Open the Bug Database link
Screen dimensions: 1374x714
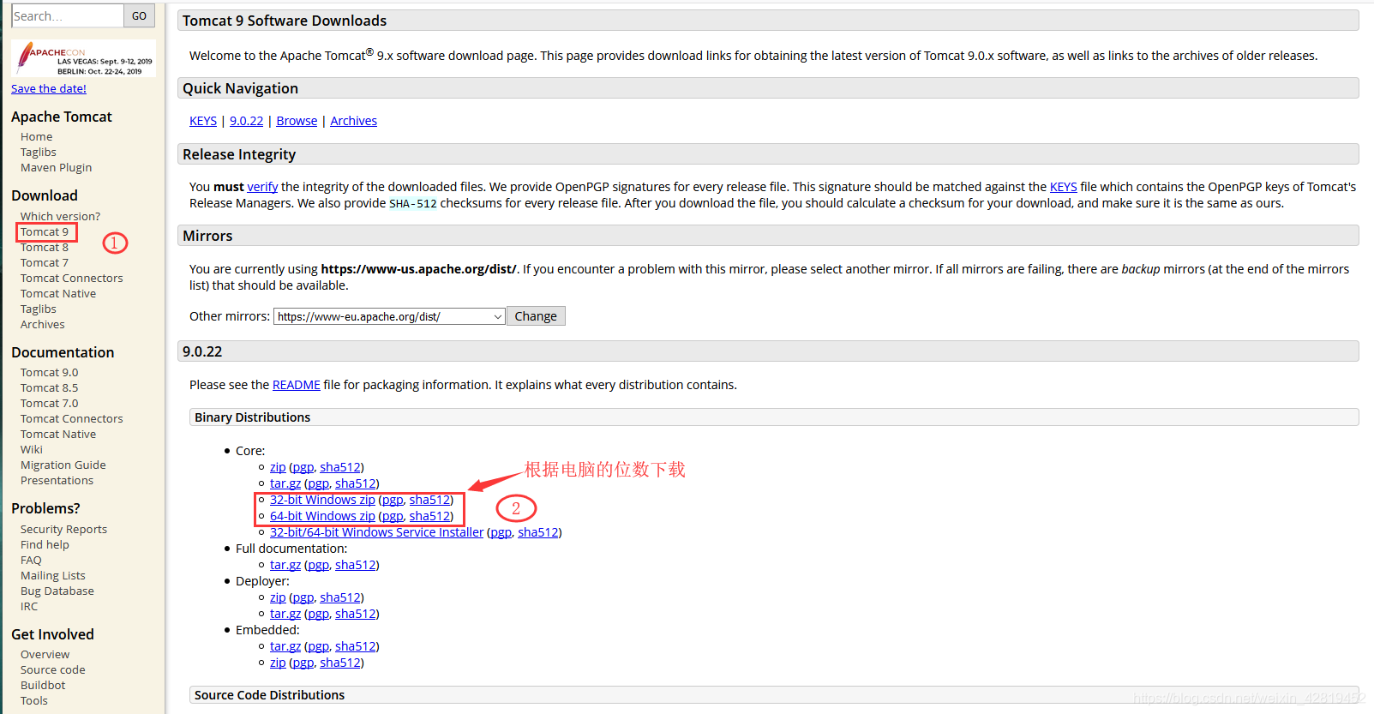[57, 591]
